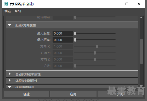Click the 扩散 label
Screen dimensions: 147x101
pos(47,66)
